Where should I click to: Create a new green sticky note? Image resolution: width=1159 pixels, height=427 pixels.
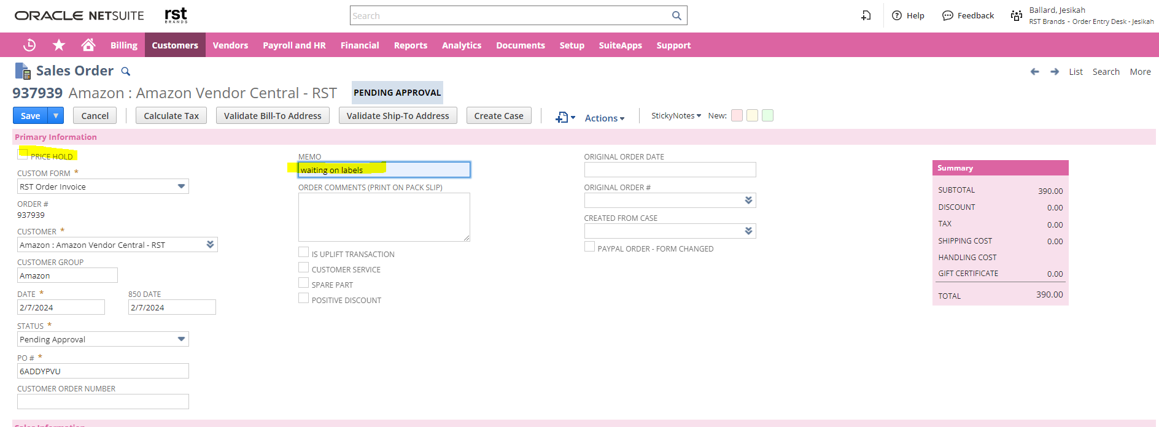pyautogui.click(x=768, y=115)
